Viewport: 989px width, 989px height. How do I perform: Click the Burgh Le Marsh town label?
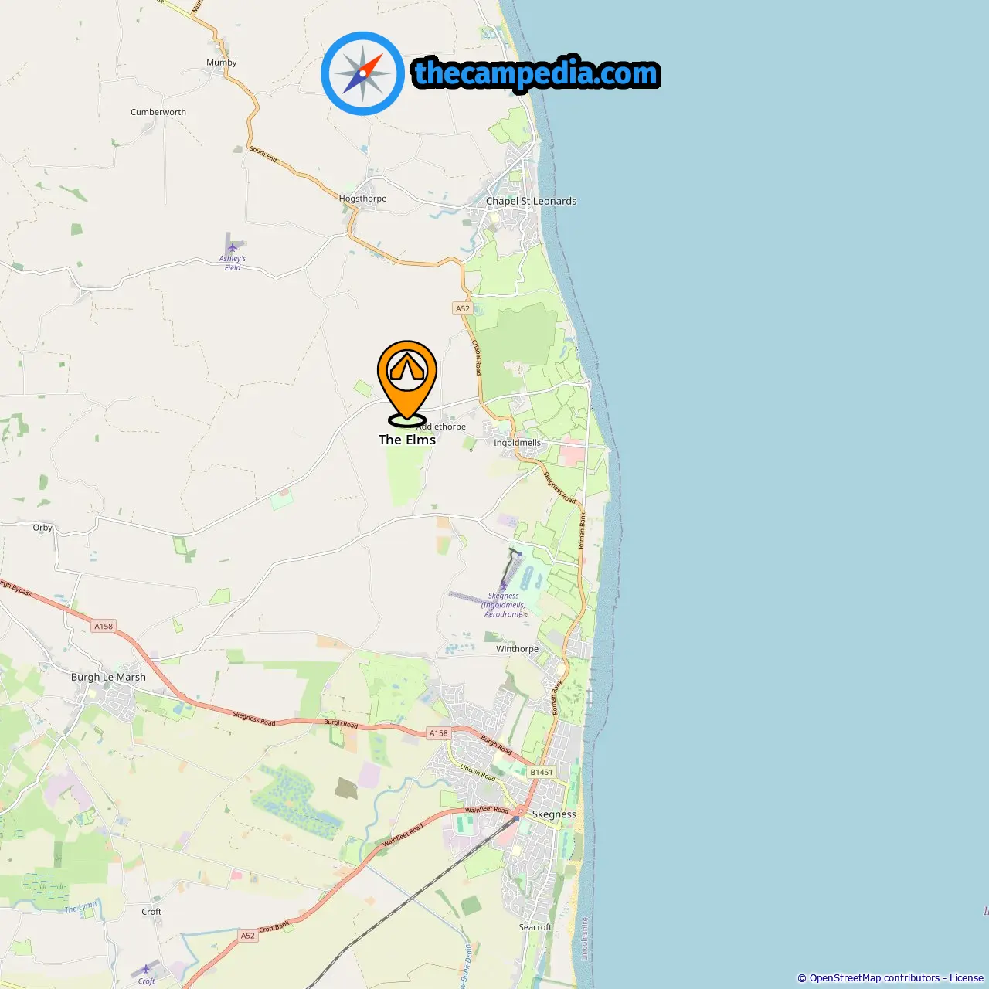(108, 677)
